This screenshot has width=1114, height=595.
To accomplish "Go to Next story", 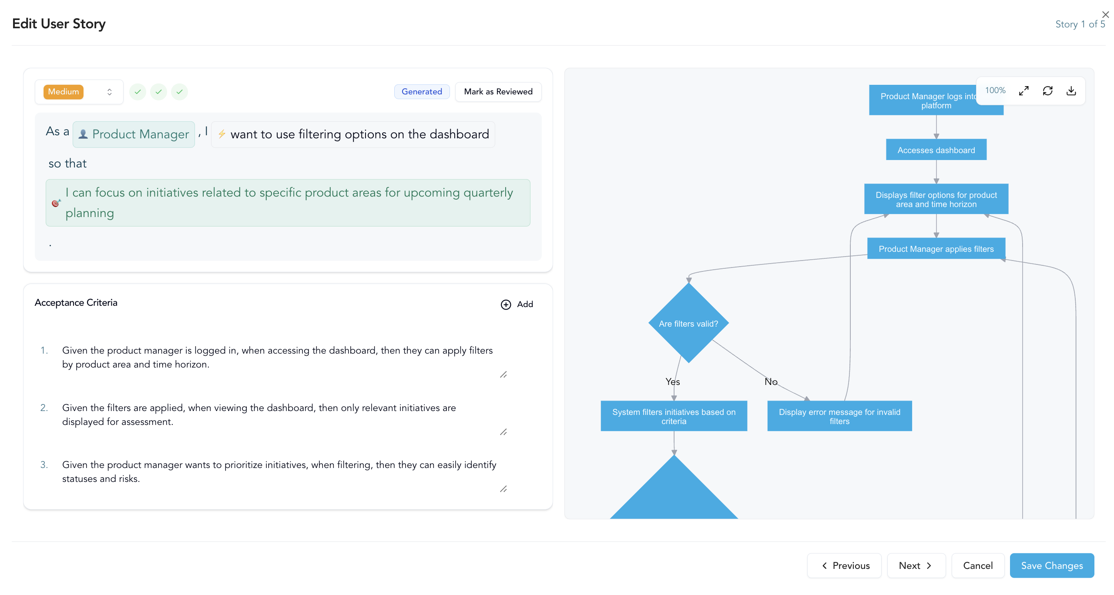I will click(916, 565).
